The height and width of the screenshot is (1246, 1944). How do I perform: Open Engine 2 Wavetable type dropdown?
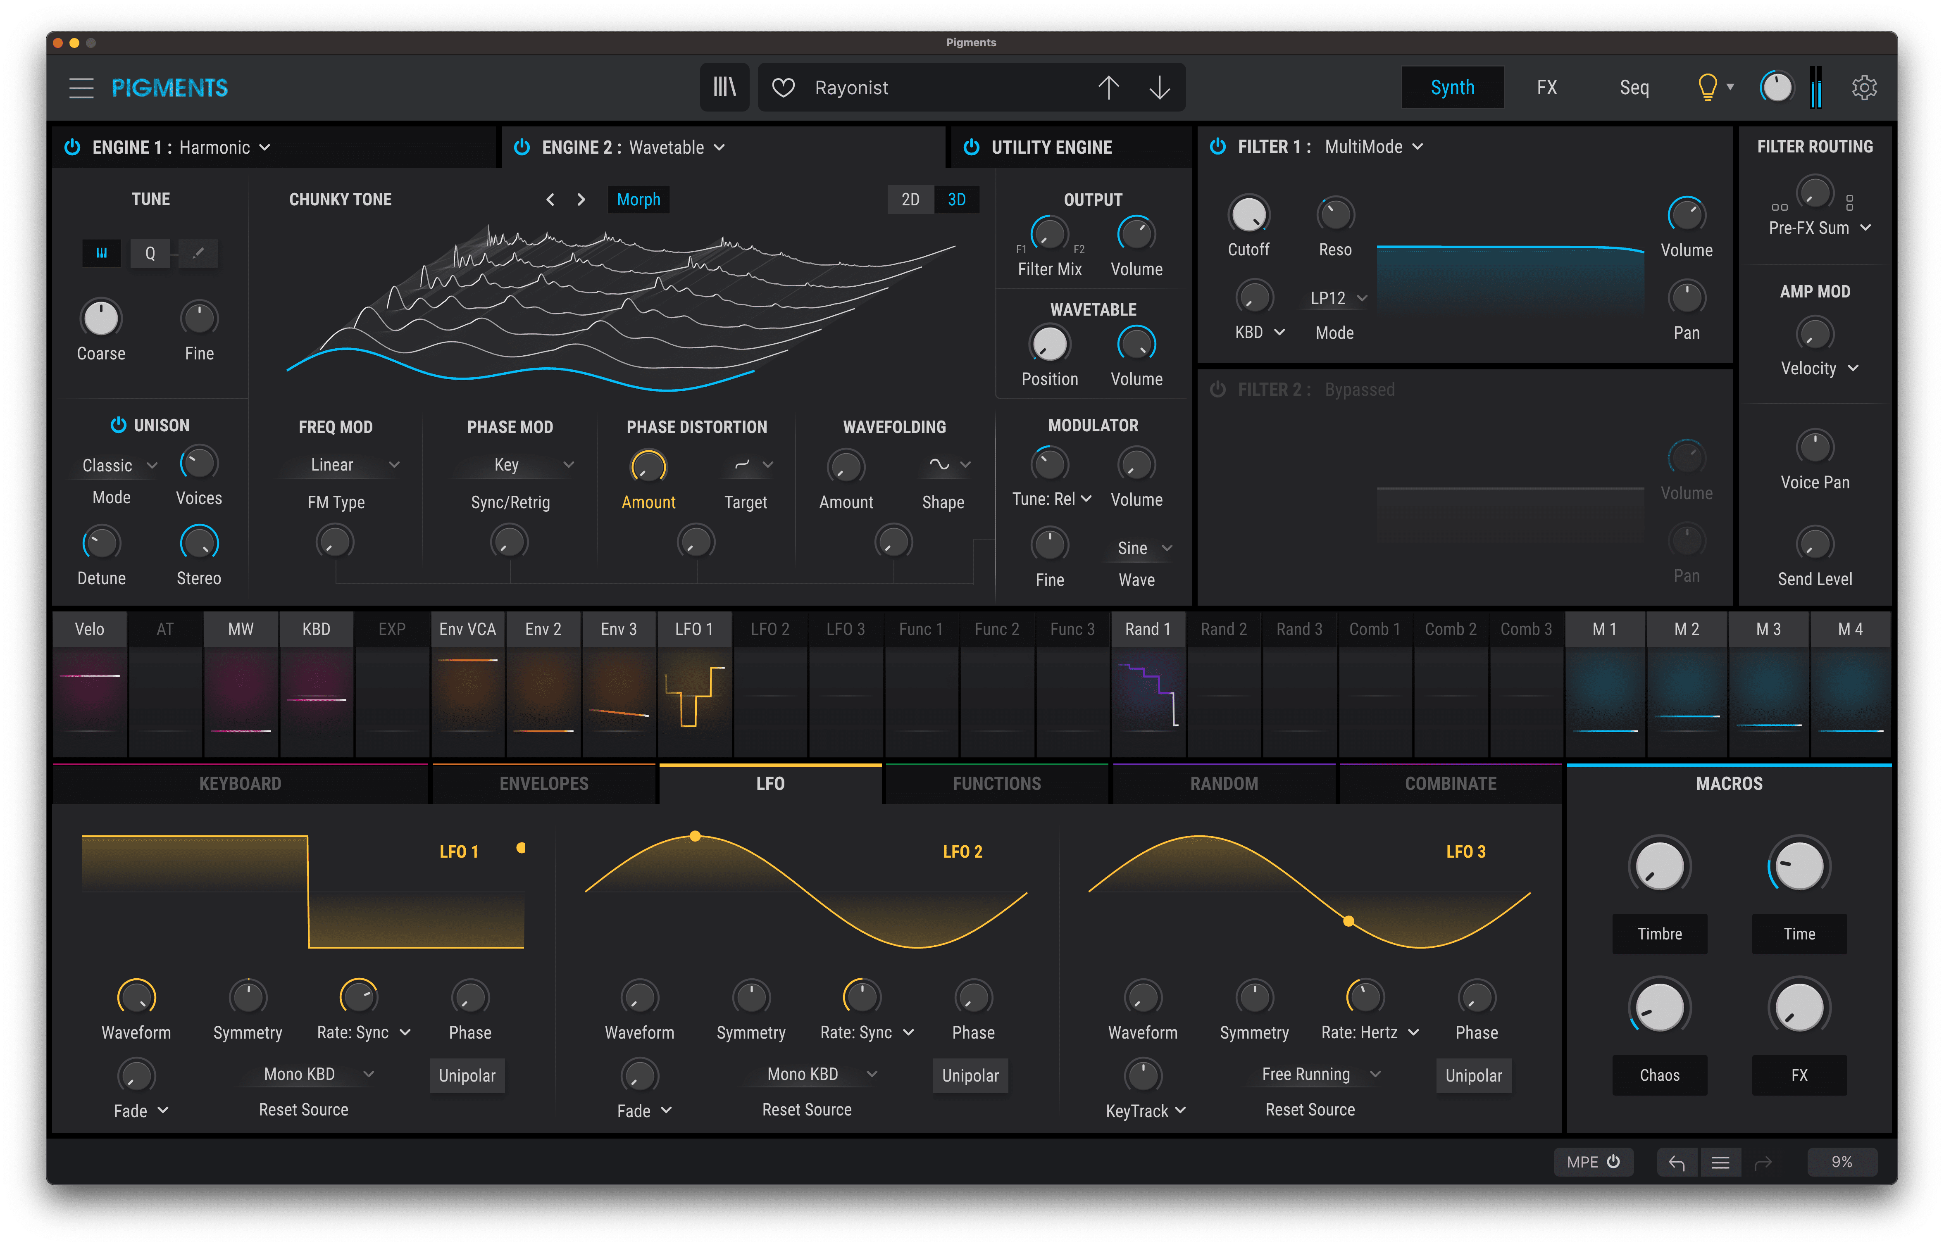pos(677,147)
